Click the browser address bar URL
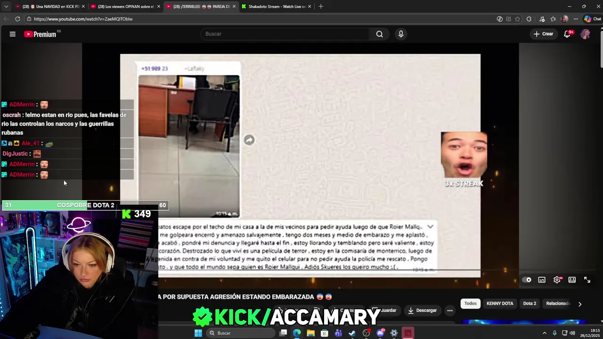 pyautogui.click(x=83, y=19)
